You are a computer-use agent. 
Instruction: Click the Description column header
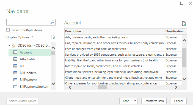click(114, 31)
